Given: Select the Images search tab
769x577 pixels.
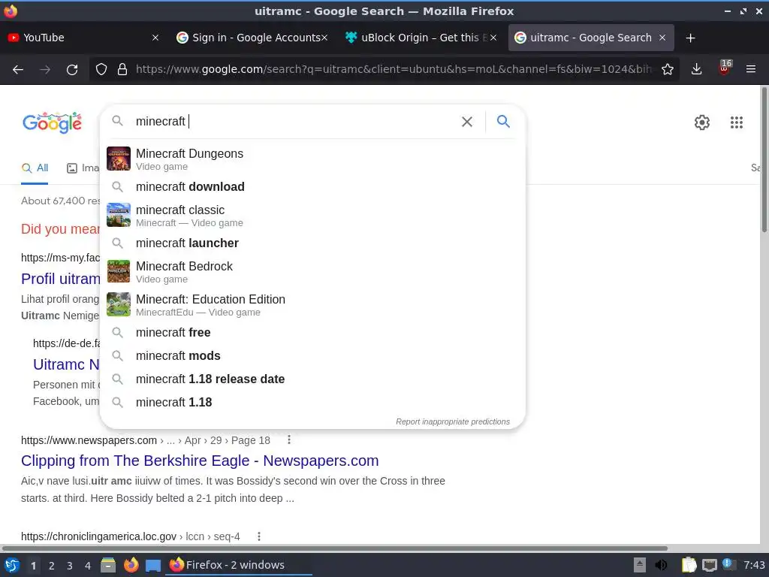Looking at the screenshot, I should click(83, 168).
